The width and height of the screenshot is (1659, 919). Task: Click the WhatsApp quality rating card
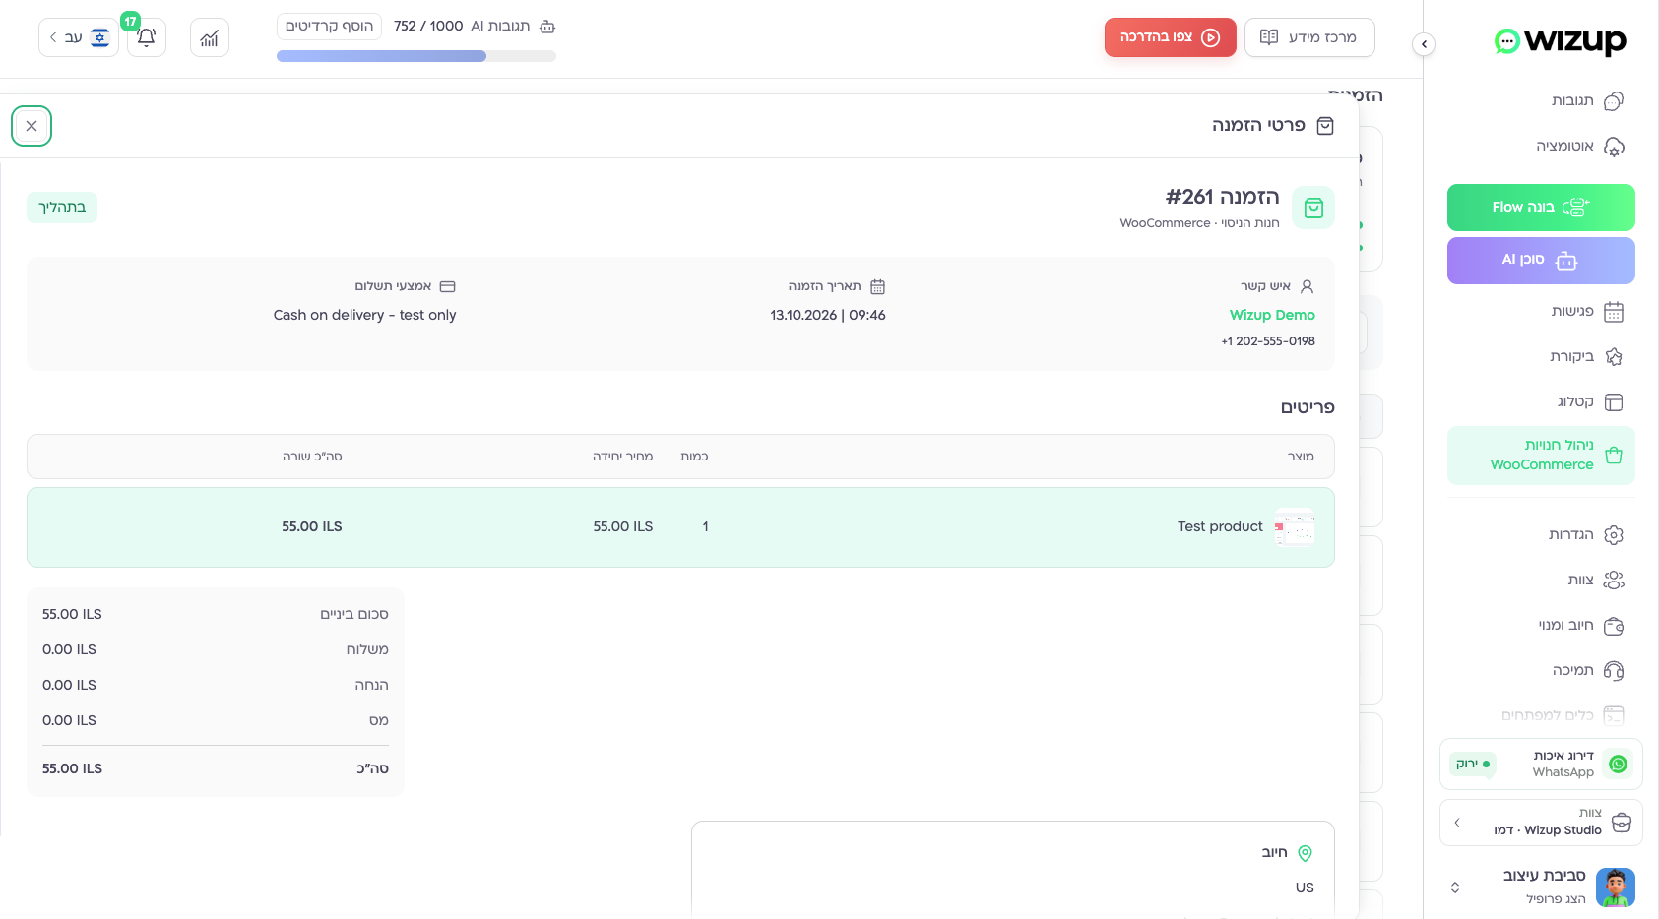tap(1541, 765)
